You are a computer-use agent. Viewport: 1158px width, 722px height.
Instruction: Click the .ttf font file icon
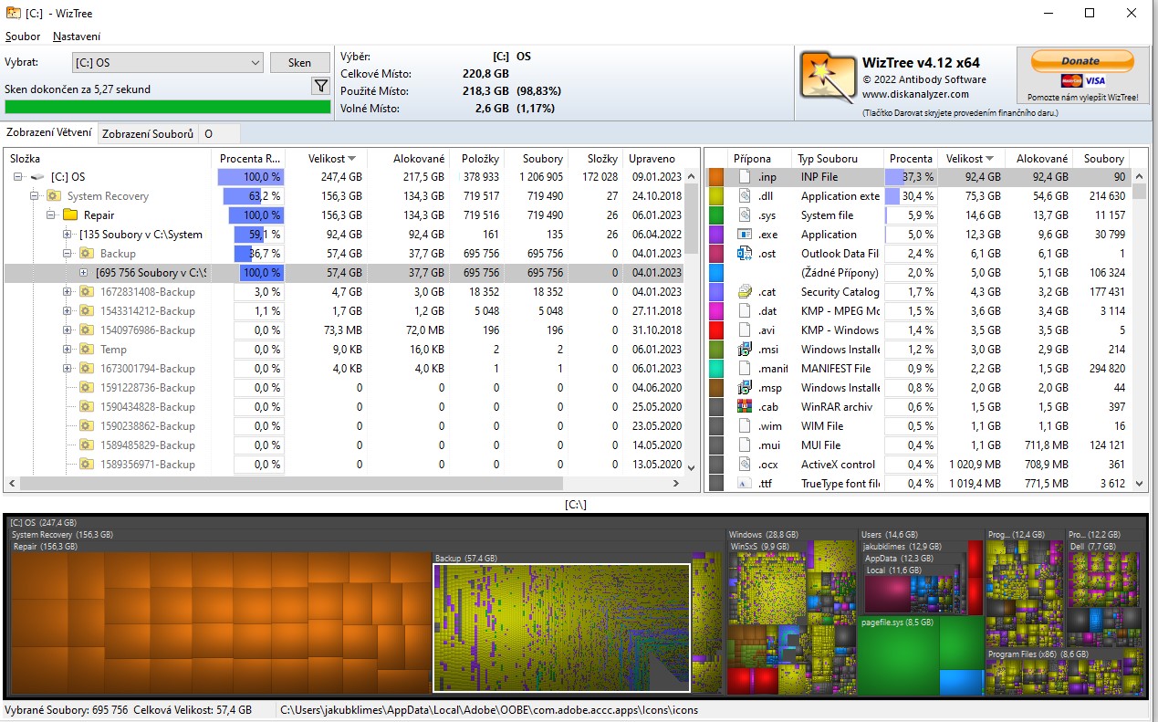click(x=744, y=484)
